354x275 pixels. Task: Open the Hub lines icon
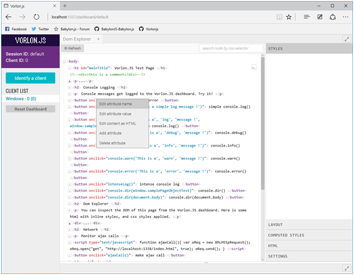click(x=307, y=17)
